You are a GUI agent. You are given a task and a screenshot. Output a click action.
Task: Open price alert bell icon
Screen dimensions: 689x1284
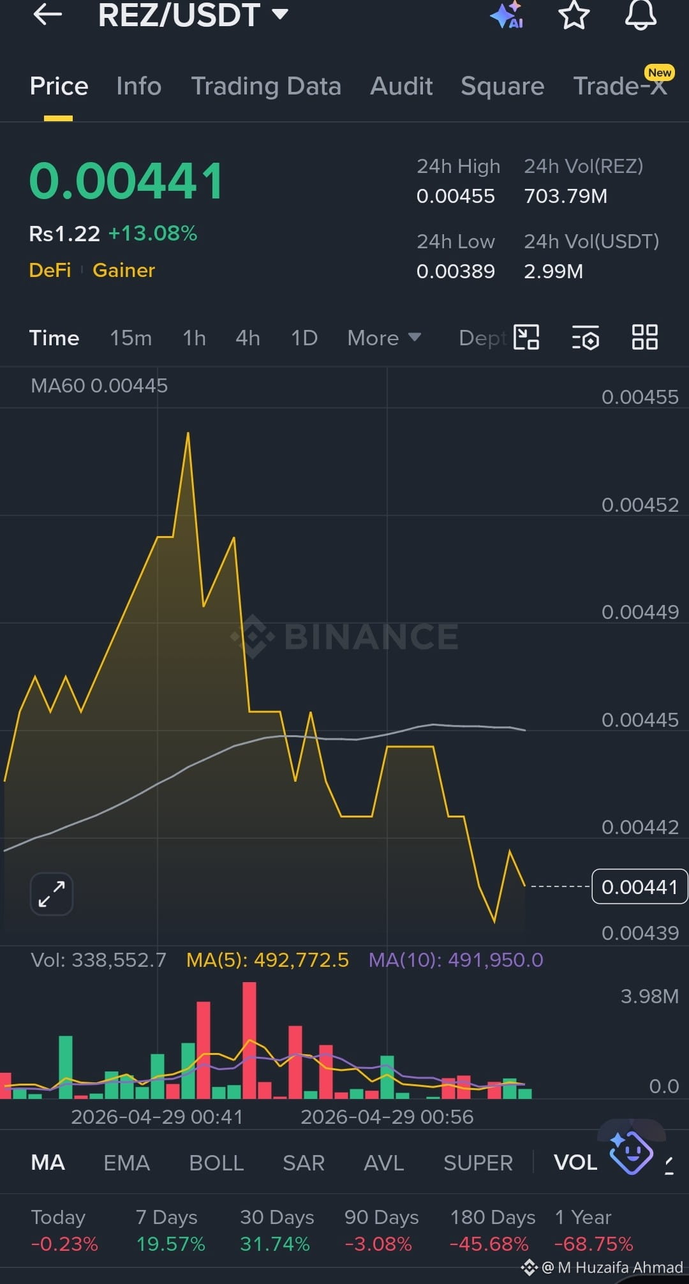pos(641,15)
